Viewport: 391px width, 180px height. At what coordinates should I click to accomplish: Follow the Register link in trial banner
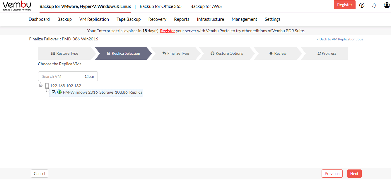pos(168,31)
